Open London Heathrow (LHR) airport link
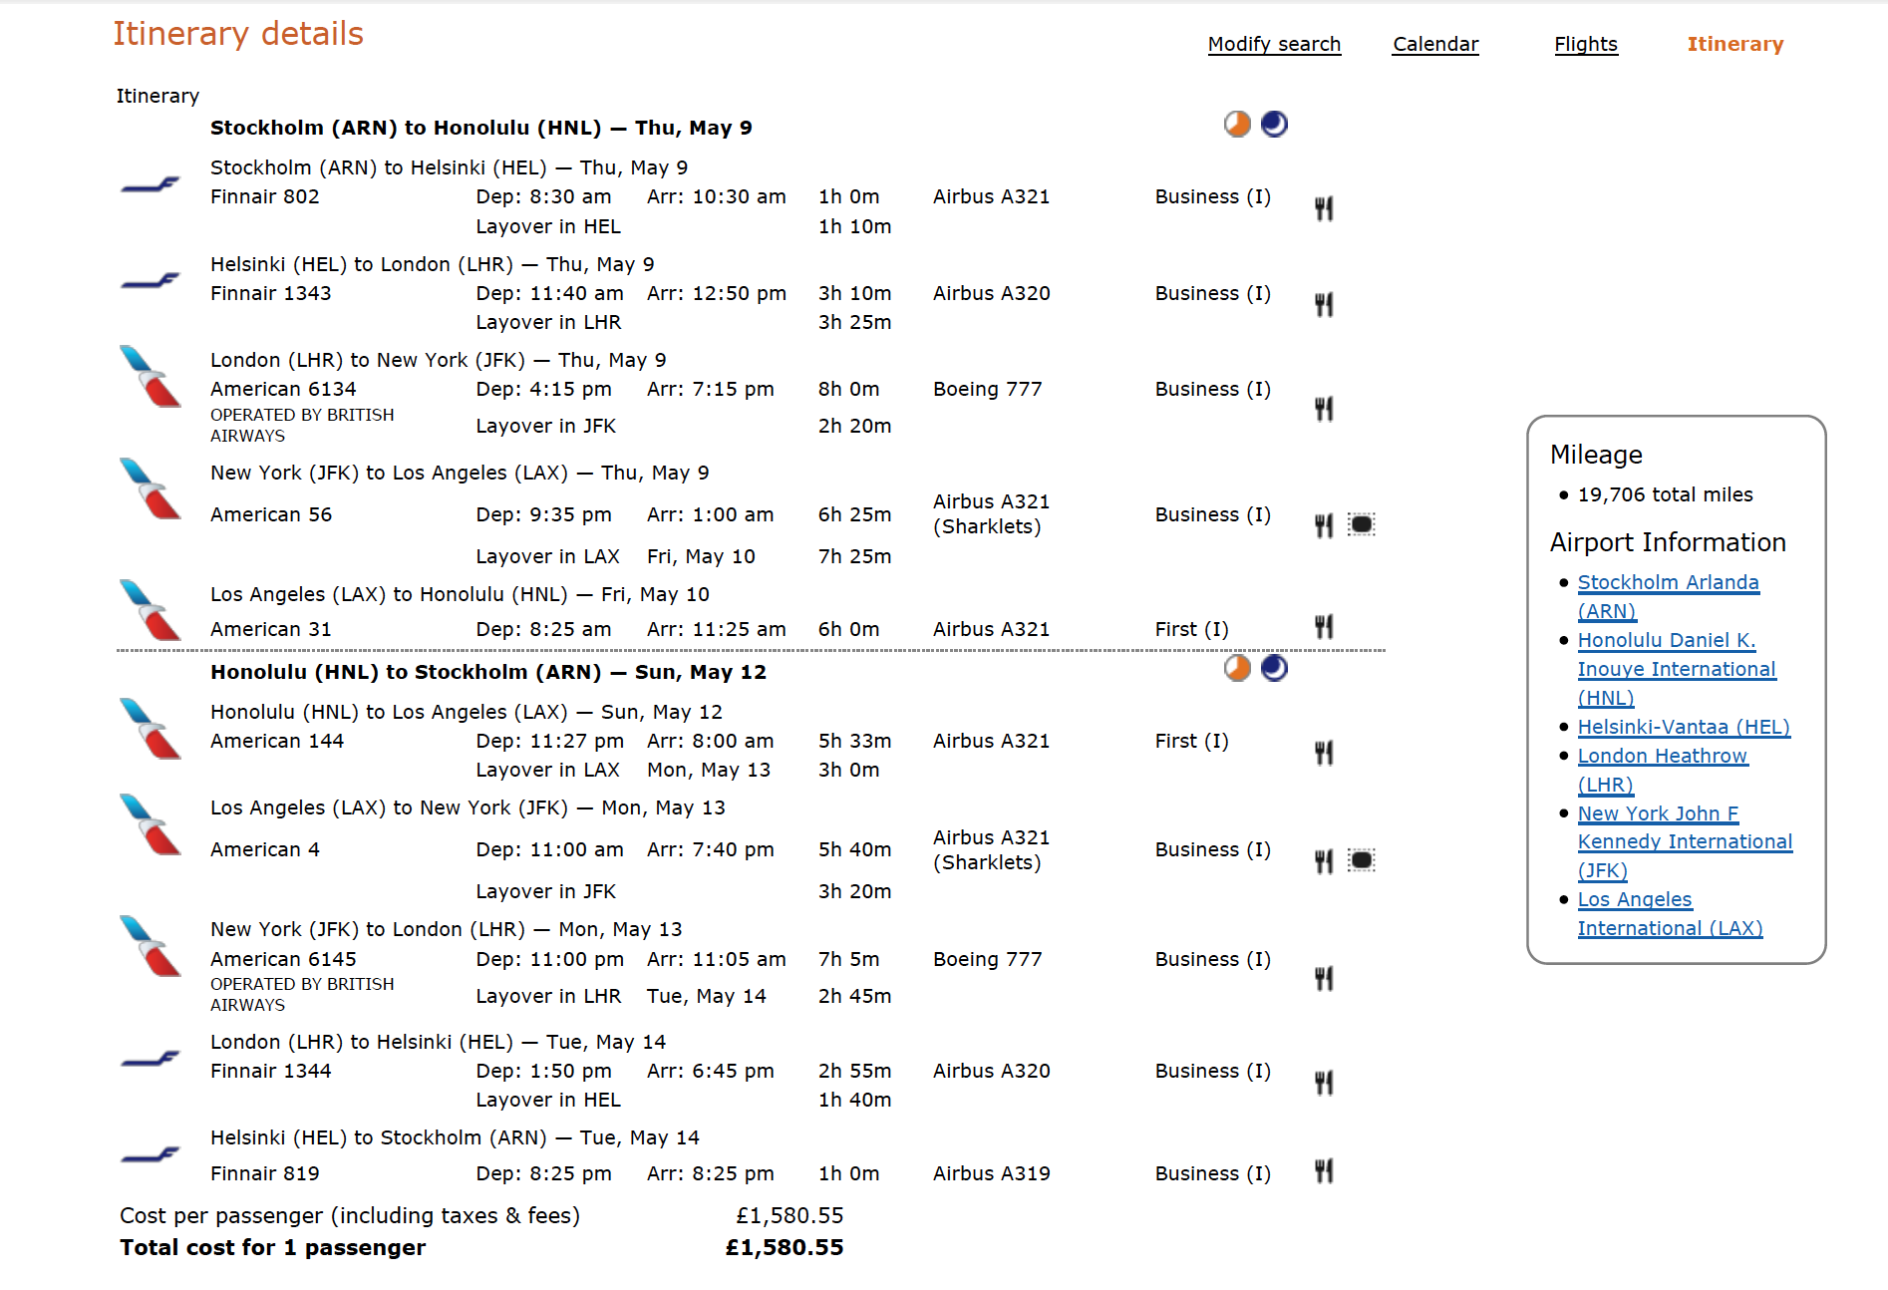This screenshot has width=1888, height=1290. [1662, 756]
